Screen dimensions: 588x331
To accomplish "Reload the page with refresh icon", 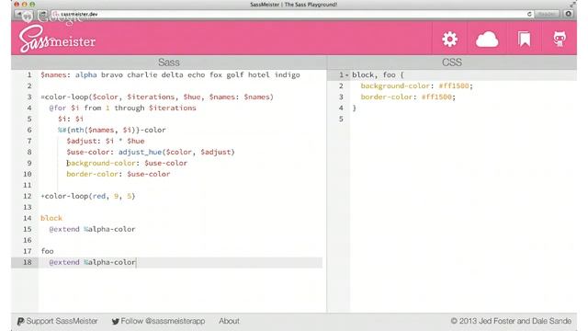I will pyautogui.click(x=529, y=14).
